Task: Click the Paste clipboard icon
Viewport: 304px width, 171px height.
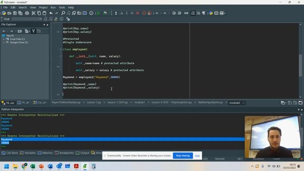Action: pos(44,13)
